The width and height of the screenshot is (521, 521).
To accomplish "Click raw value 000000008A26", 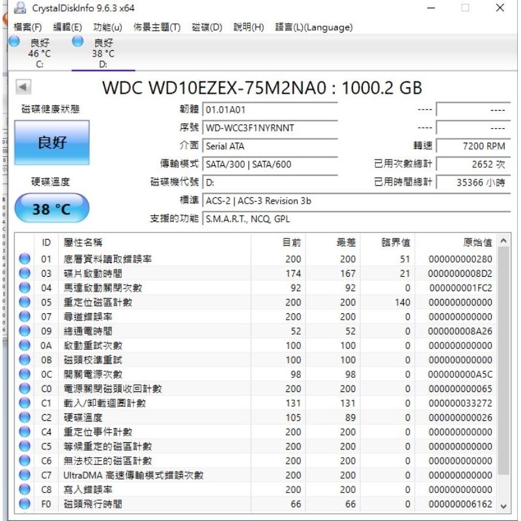I will tap(460, 331).
